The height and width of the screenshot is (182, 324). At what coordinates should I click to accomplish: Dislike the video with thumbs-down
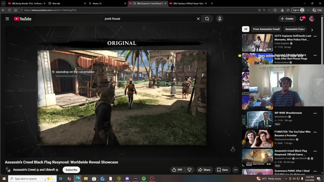[x=189, y=170]
